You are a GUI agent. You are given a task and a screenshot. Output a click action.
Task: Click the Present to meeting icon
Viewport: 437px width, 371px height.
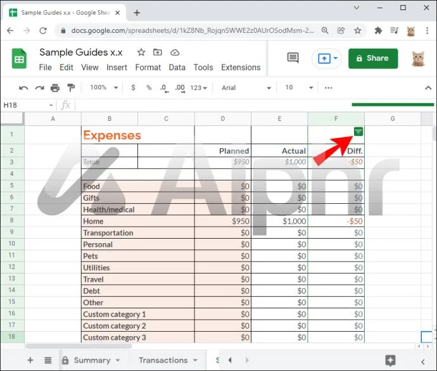324,58
